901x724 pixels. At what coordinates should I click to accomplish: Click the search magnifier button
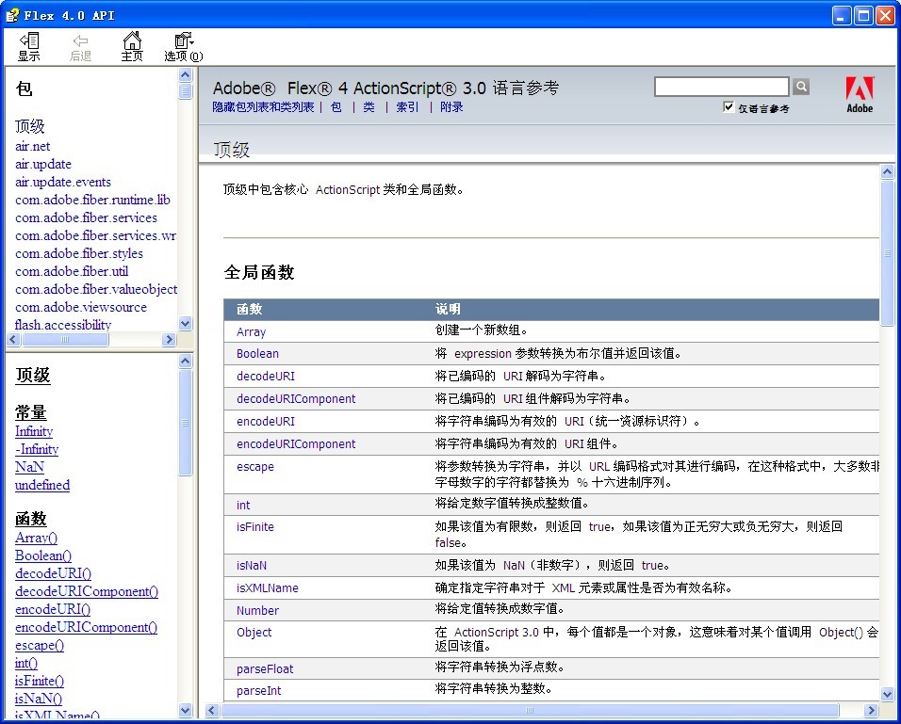point(801,87)
